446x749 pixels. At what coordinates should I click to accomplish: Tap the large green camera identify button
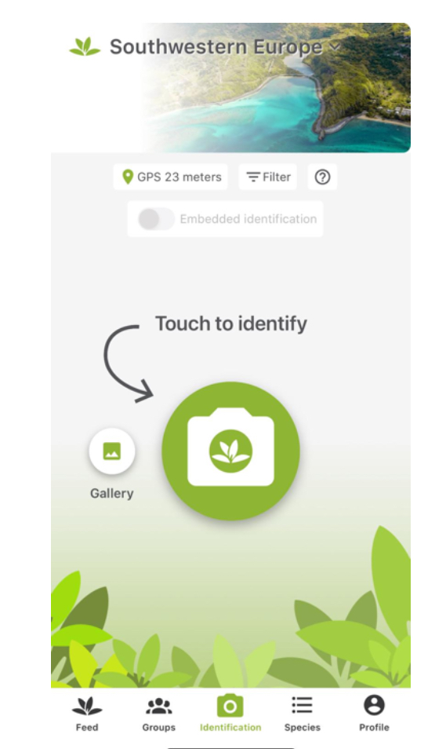point(231,451)
